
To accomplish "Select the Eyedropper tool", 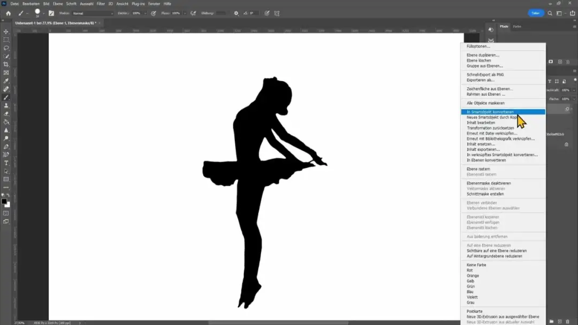I will point(6,81).
